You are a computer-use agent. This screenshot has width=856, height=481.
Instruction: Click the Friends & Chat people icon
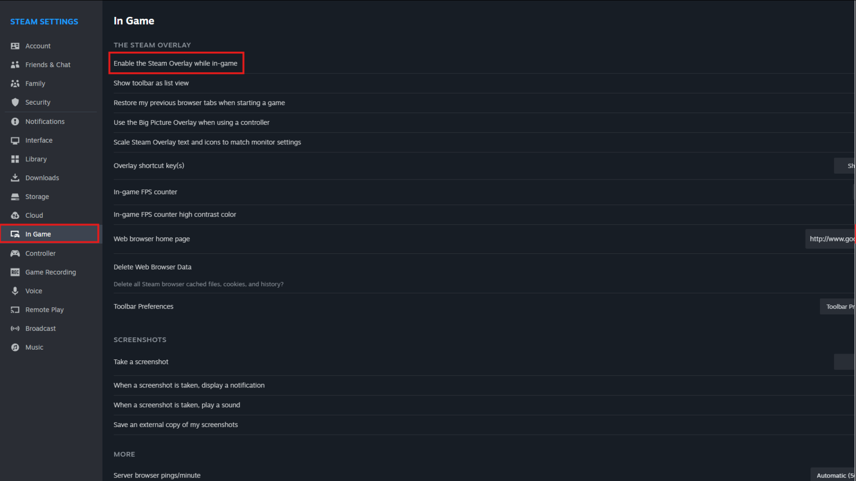click(x=15, y=65)
